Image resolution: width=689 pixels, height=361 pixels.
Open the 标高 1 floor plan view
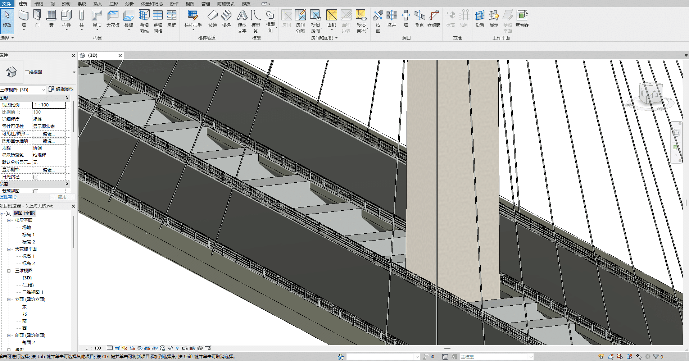coord(28,235)
